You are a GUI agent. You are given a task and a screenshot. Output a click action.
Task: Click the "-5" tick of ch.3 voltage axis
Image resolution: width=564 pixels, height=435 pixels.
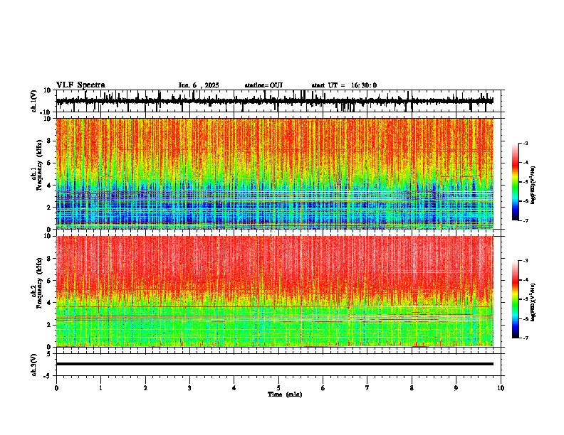coord(48,376)
